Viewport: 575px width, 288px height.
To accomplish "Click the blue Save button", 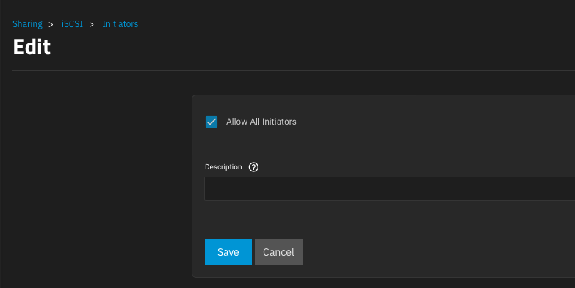I will pos(228,252).
